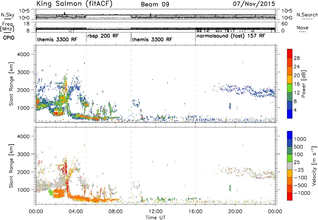This screenshot has height=220, width=318.
Task: Click Slant Range [km] label of velocity panel
Action: click(11, 166)
